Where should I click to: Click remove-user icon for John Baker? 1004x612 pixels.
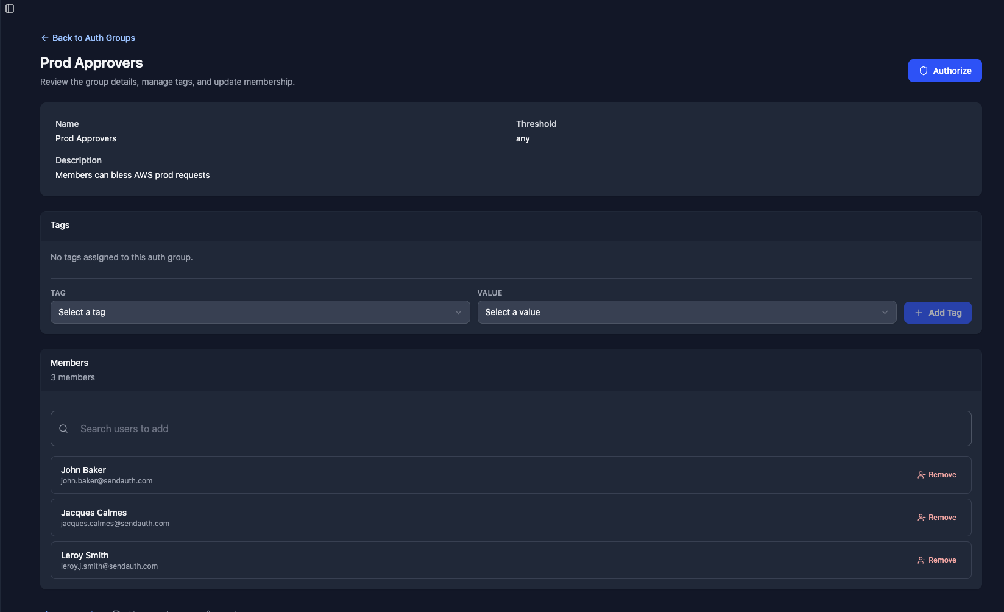coord(921,475)
